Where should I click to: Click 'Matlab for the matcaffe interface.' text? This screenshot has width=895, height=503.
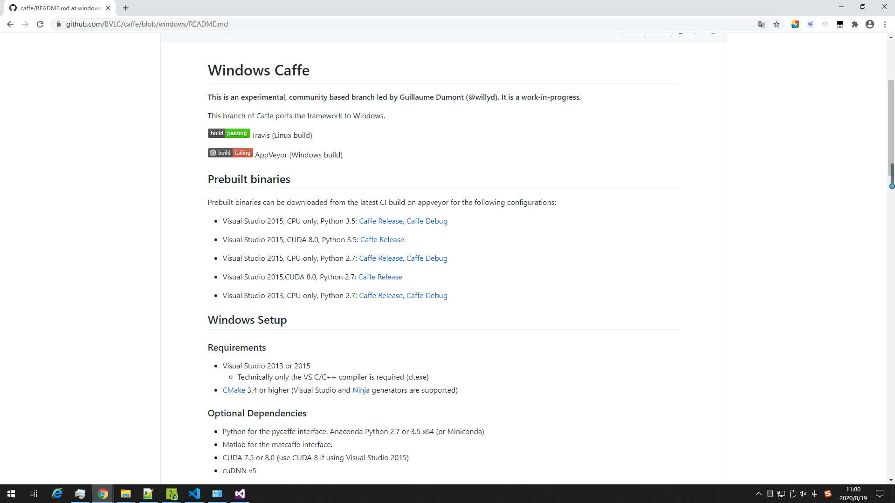pyautogui.click(x=277, y=444)
